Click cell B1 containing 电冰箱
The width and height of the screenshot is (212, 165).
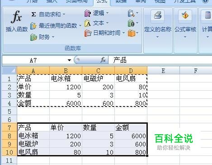[66, 78]
